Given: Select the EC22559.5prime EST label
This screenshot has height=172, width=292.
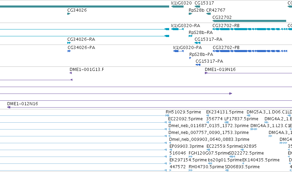Looking at the screenshot, I should point(224,146).
